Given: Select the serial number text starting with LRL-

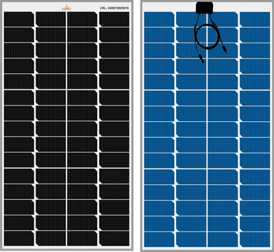Looking at the screenshot, I should click(114, 8).
